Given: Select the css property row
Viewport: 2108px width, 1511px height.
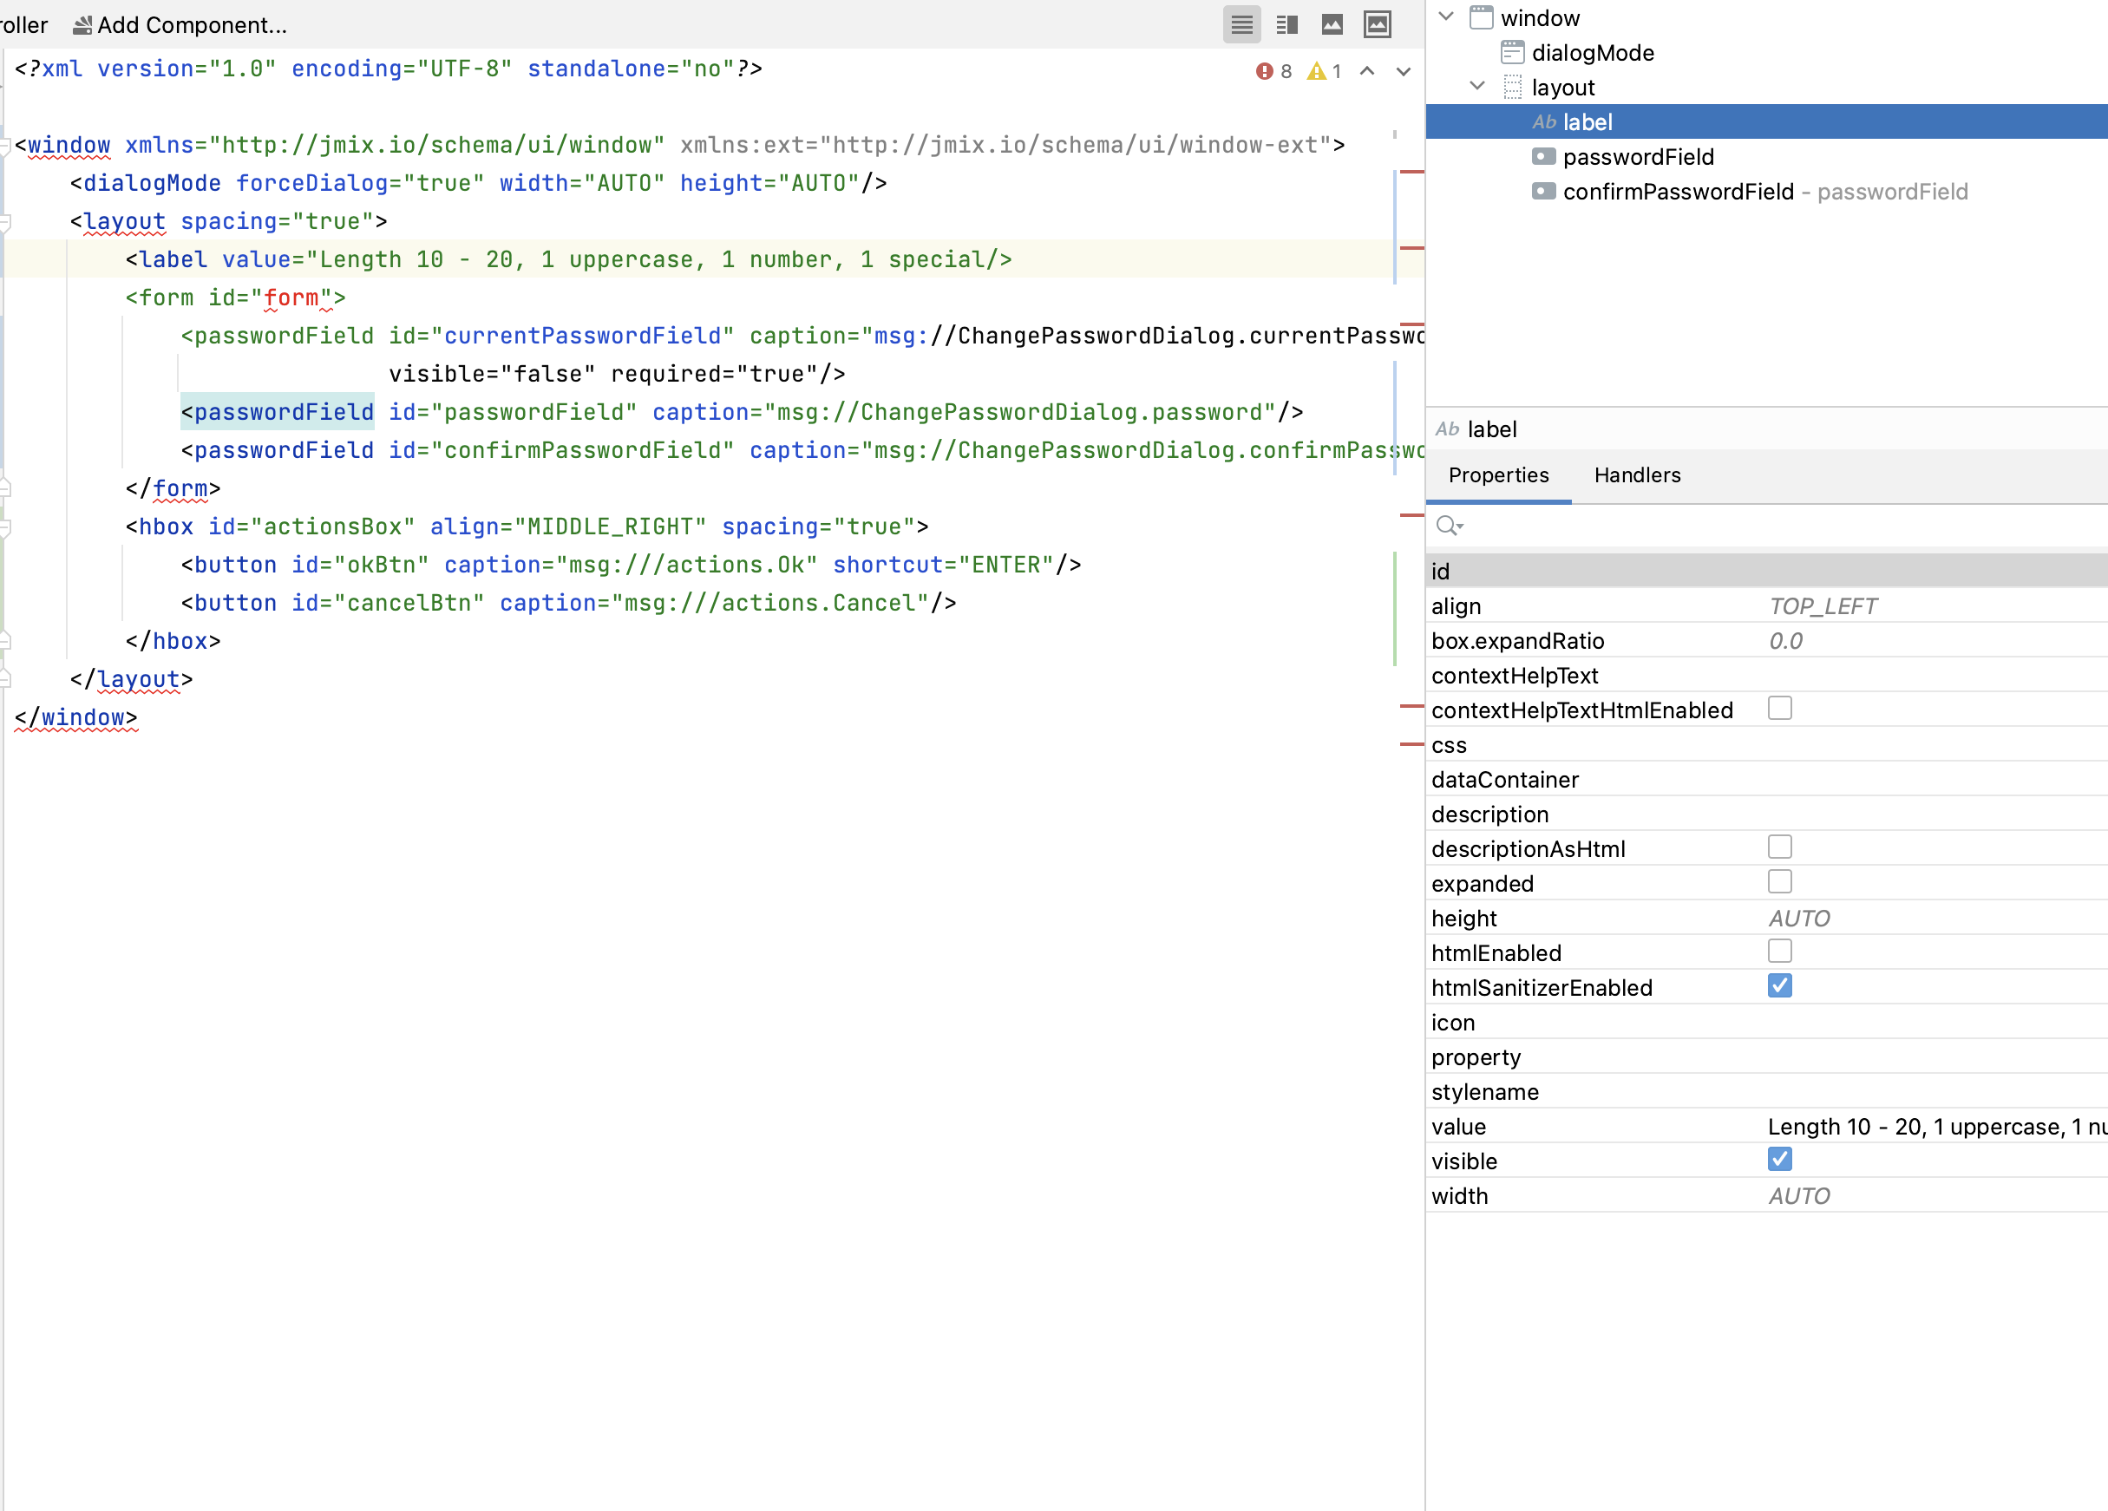Looking at the screenshot, I should (x=1766, y=745).
